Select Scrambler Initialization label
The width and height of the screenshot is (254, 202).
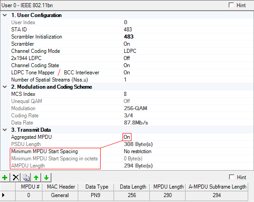tap(37, 37)
